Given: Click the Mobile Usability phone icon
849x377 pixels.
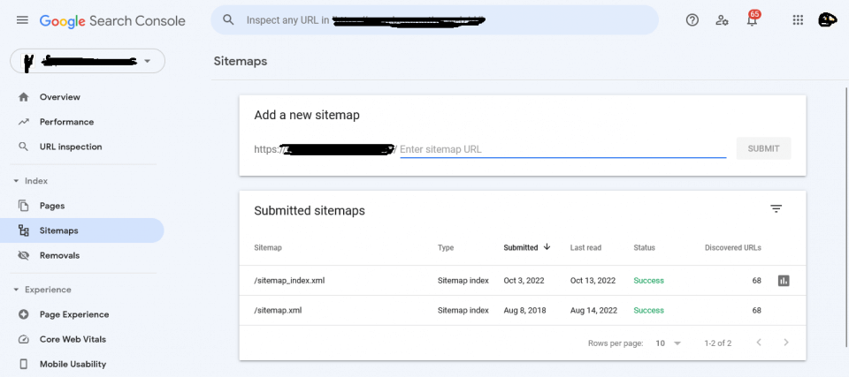Looking at the screenshot, I should (23, 364).
